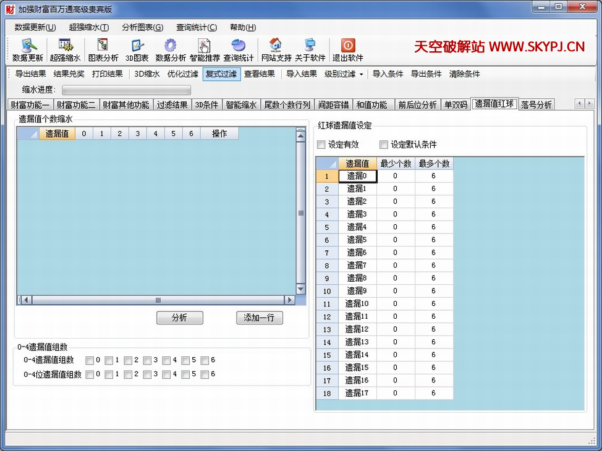Open 查询统计 pie chart icon
602x451 pixels.
[238, 46]
